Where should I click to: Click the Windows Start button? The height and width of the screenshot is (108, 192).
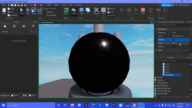(x=3, y=105)
